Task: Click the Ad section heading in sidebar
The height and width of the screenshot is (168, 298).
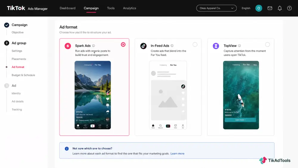Action: [14, 86]
